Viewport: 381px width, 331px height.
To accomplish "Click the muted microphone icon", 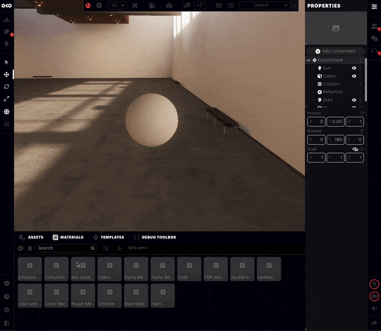I will click(x=374, y=284).
